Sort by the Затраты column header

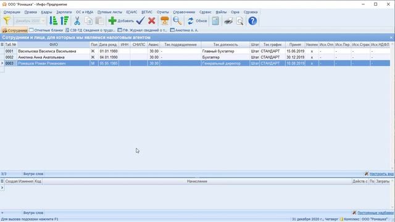[x=383, y=181]
